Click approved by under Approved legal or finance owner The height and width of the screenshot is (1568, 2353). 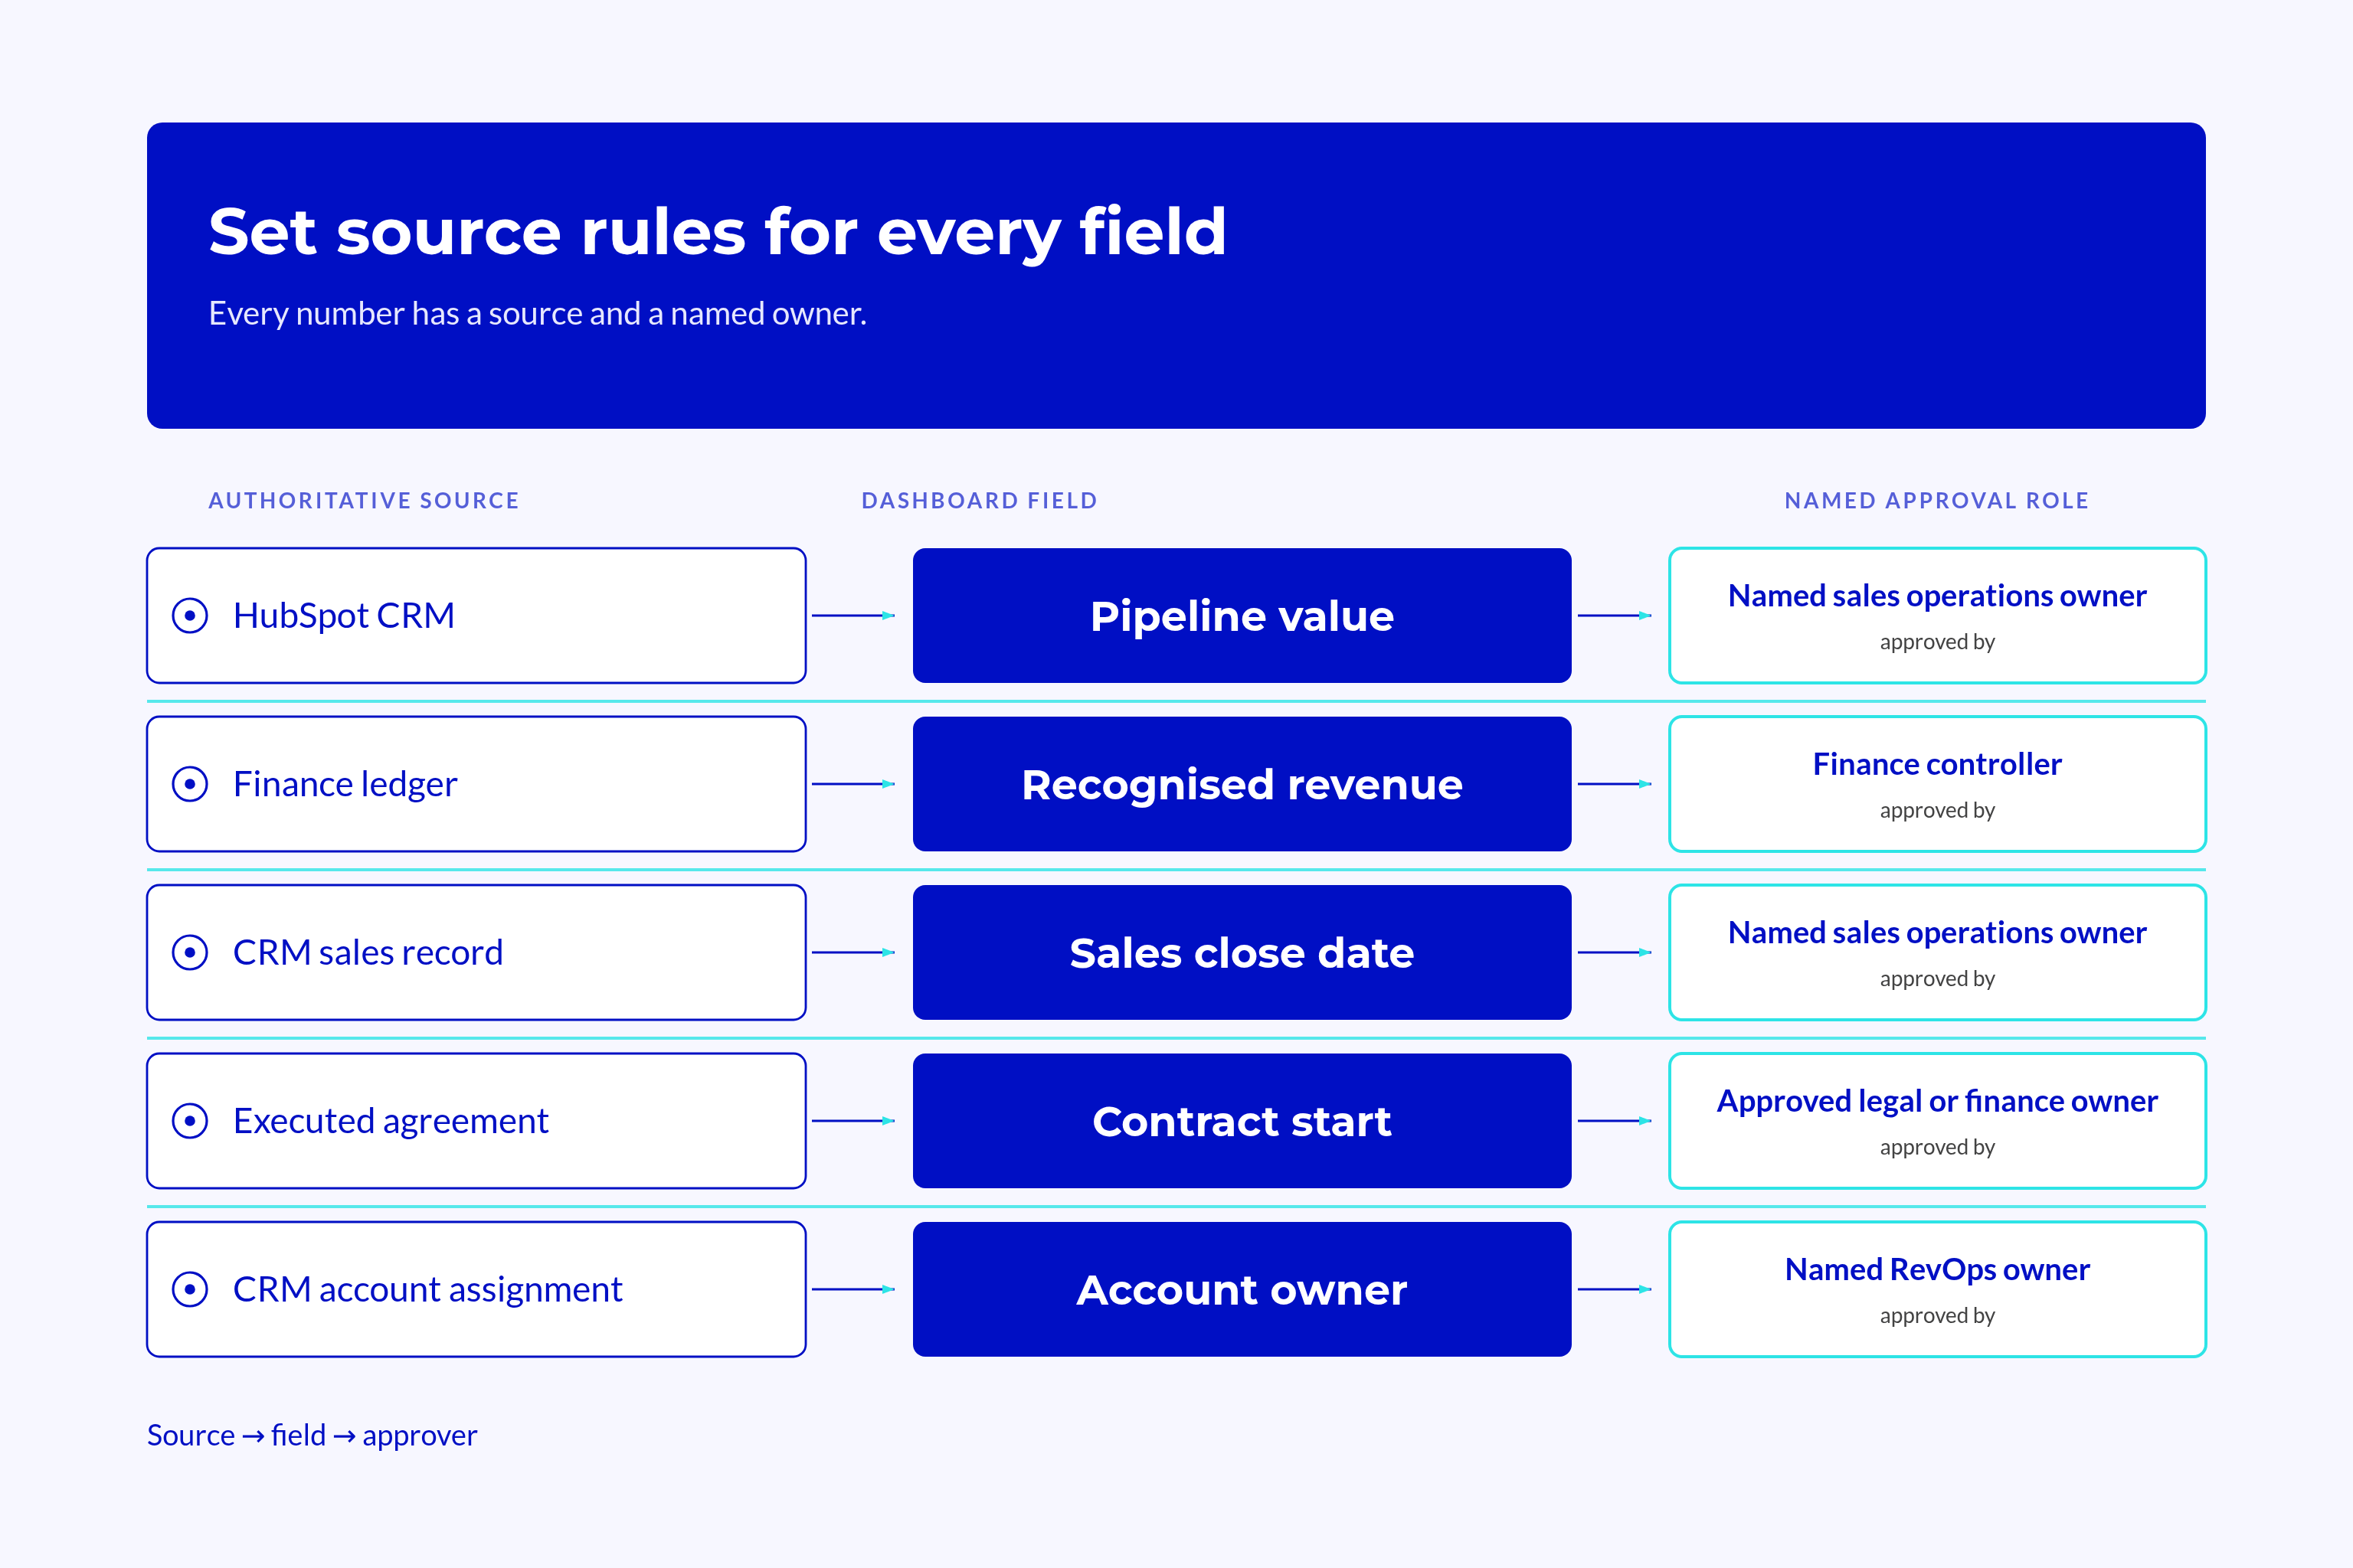pyautogui.click(x=1937, y=1147)
